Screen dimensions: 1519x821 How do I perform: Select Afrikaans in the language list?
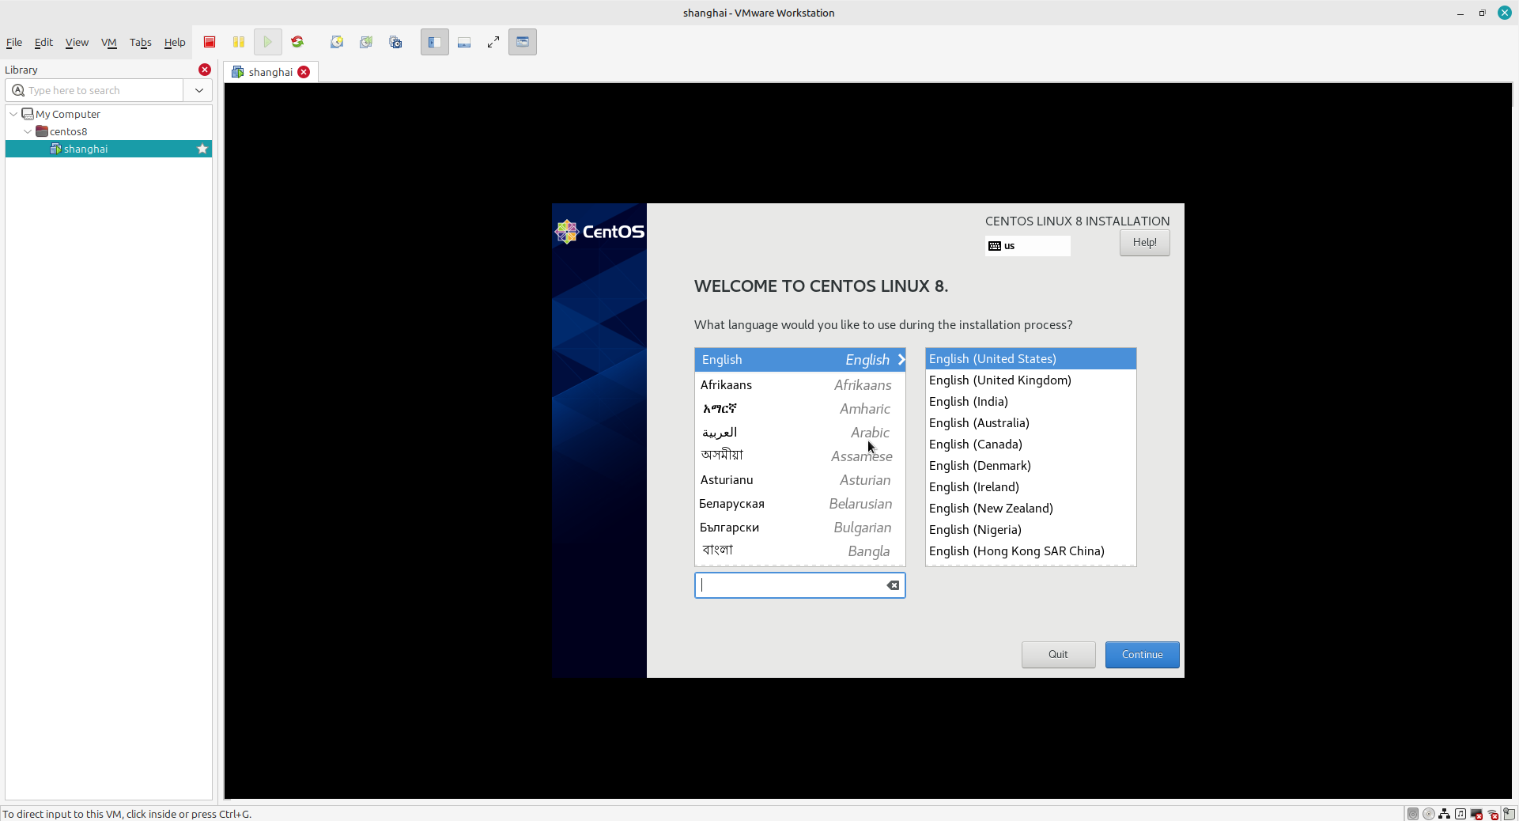point(799,385)
